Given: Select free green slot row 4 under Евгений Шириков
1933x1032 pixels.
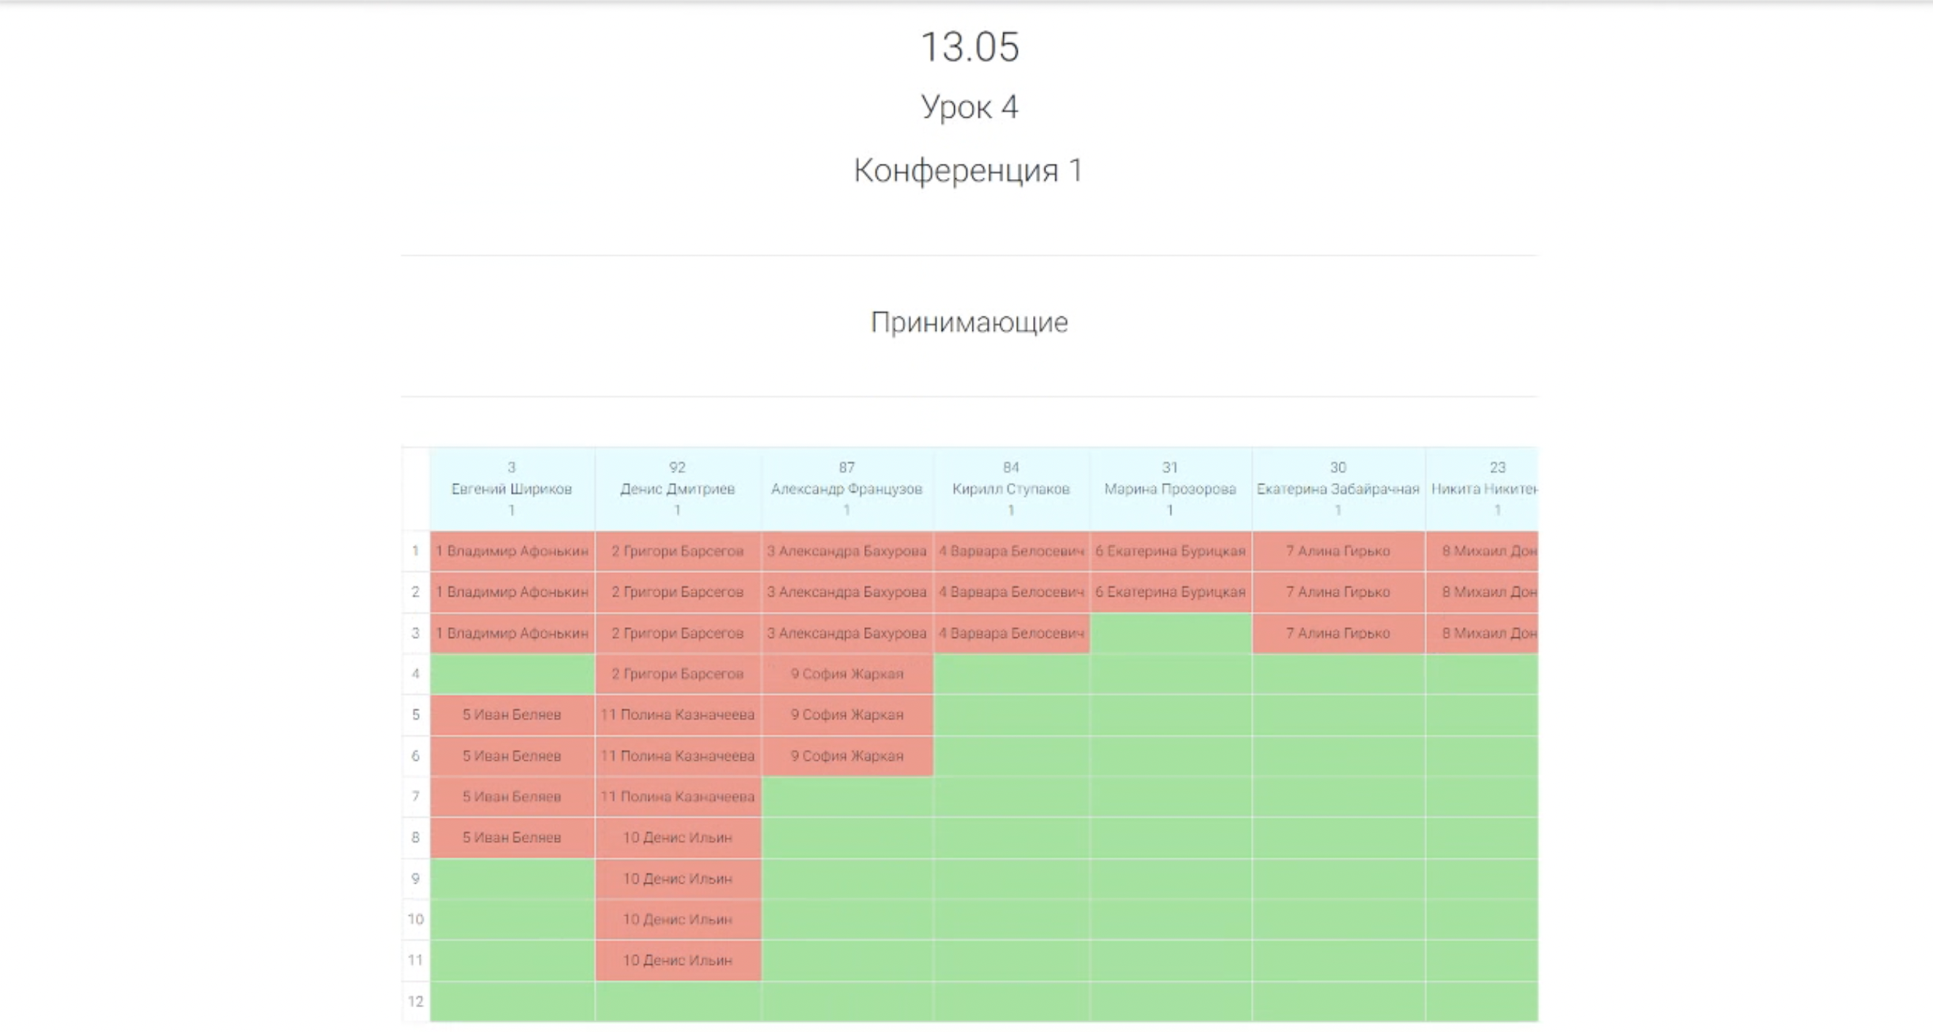Looking at the screenshot, I should coord(512,673).
